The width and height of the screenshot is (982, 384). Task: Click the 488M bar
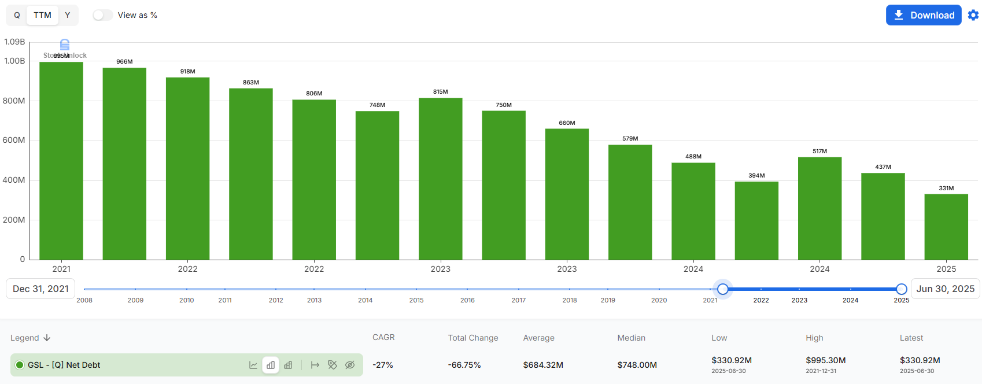tap(693, 211)
